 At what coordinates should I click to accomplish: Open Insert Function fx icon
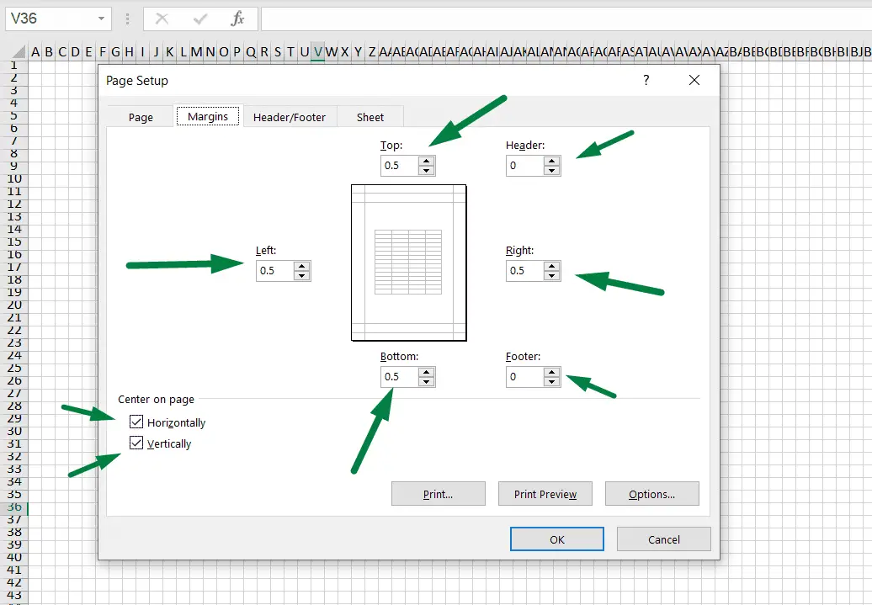click(237, 19)
